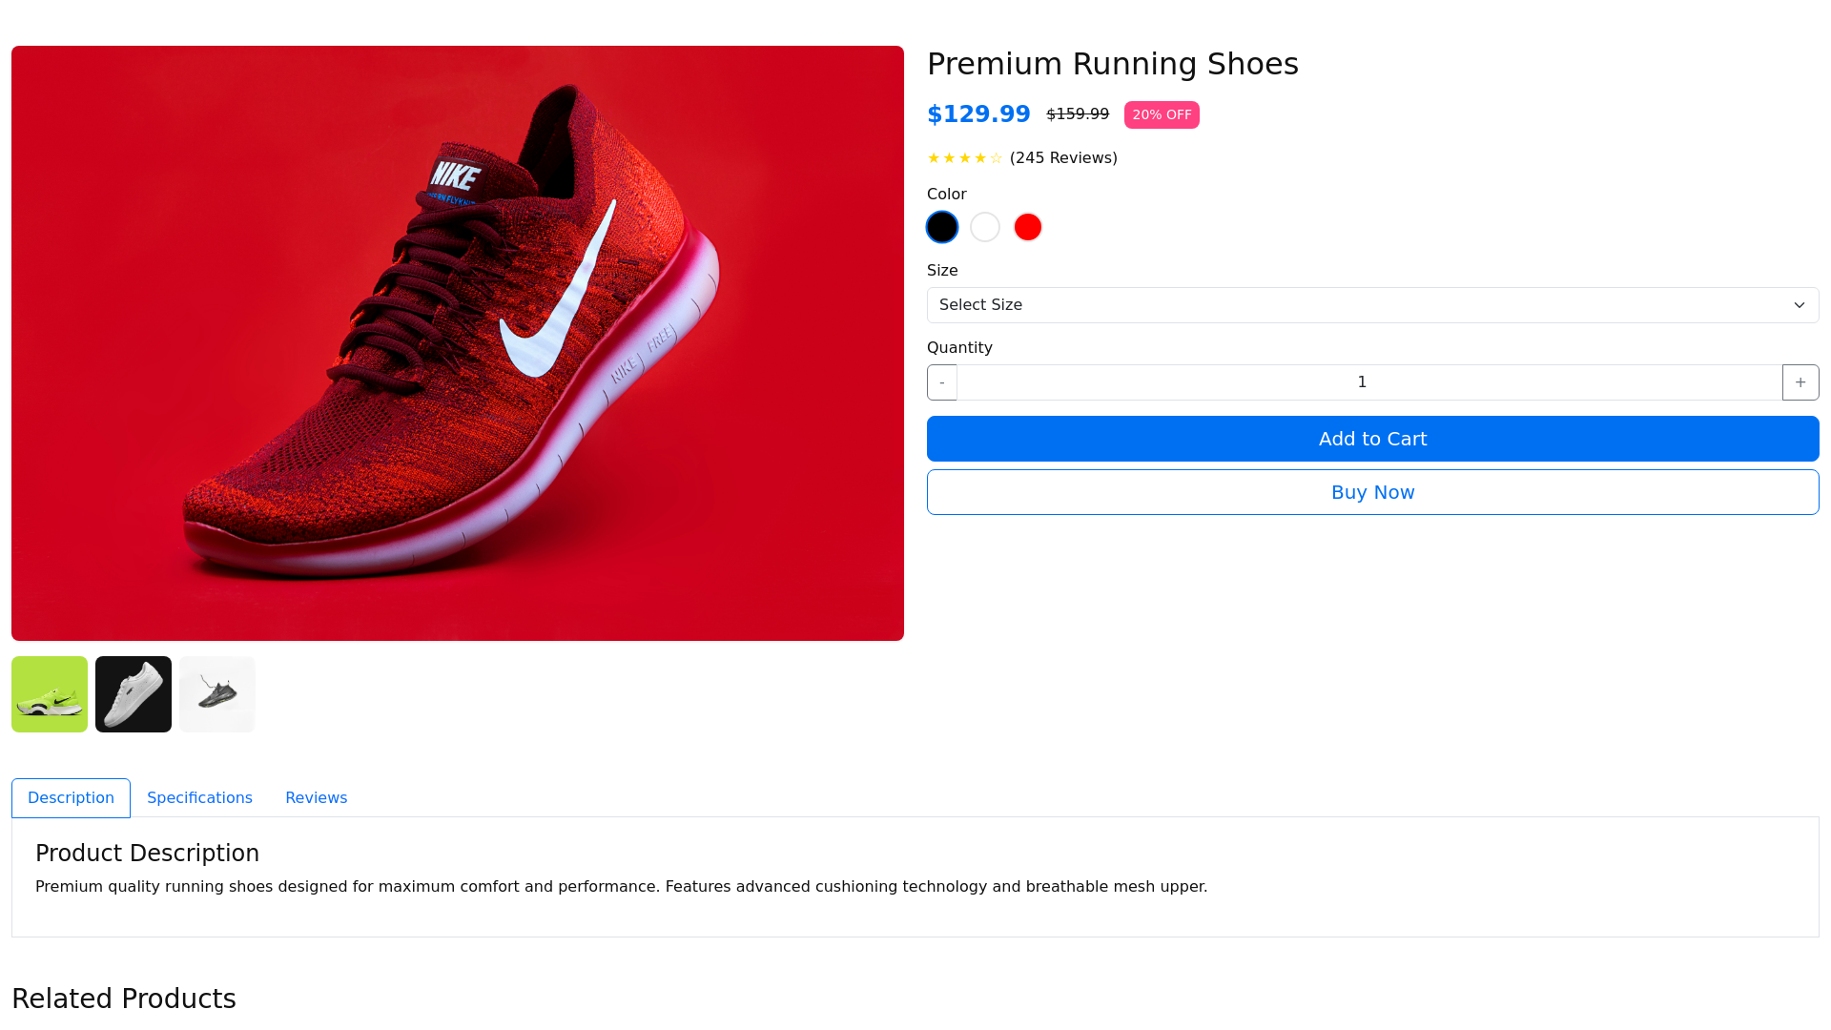1831x1030 pixels.
Task: Click the Related Products heading
Action: [124, 999]
